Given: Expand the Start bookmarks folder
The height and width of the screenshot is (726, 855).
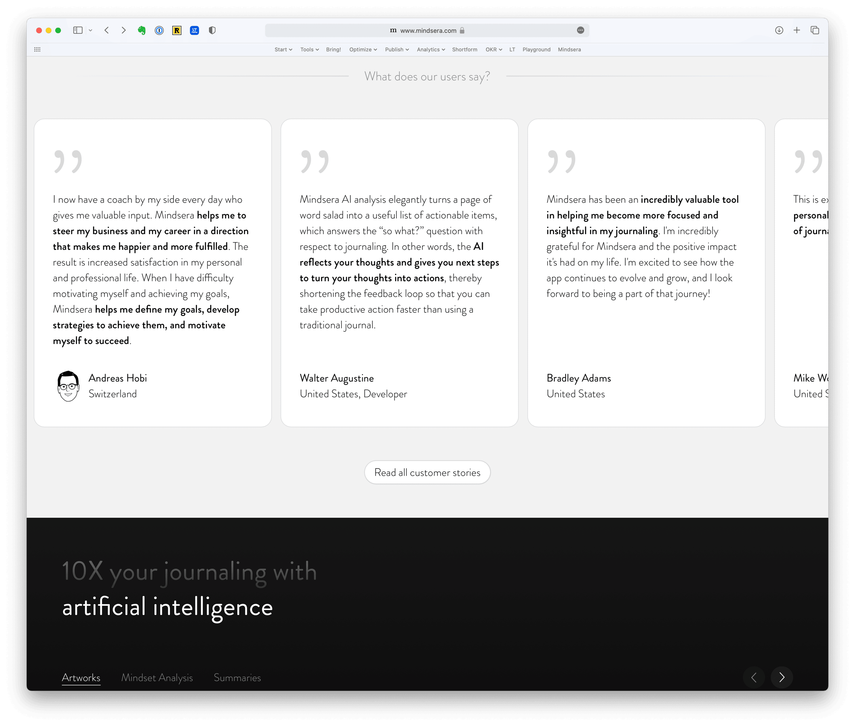Looking at the screenshot, I should (284, 49).
